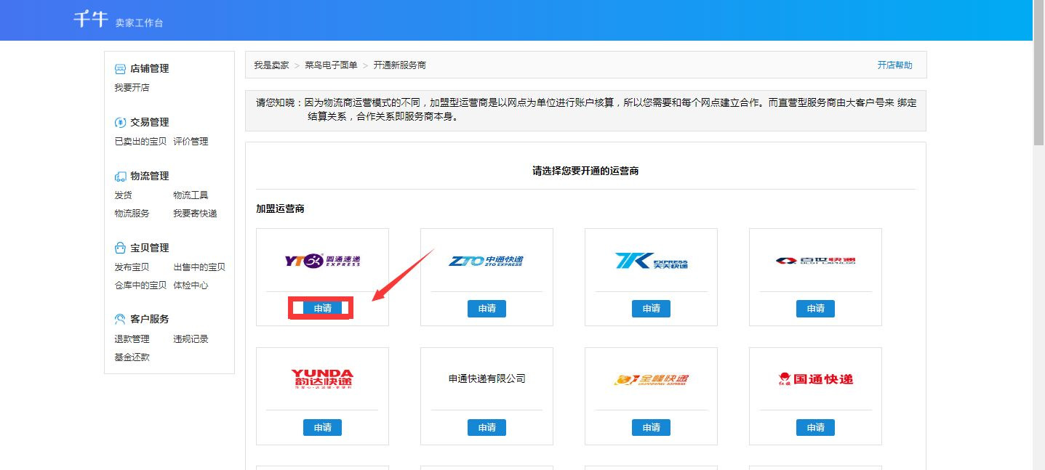Open the 我要寄快递 link in sidebar
This screenshot has height=470, width=1045.
193,213
